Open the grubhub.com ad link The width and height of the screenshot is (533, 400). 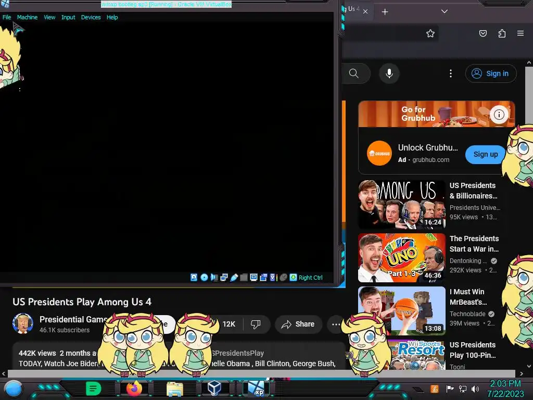pyautogui.click(x=430, y=159)
